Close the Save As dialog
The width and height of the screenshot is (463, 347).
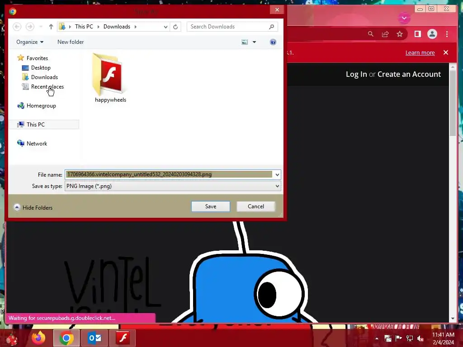[277, 10]
